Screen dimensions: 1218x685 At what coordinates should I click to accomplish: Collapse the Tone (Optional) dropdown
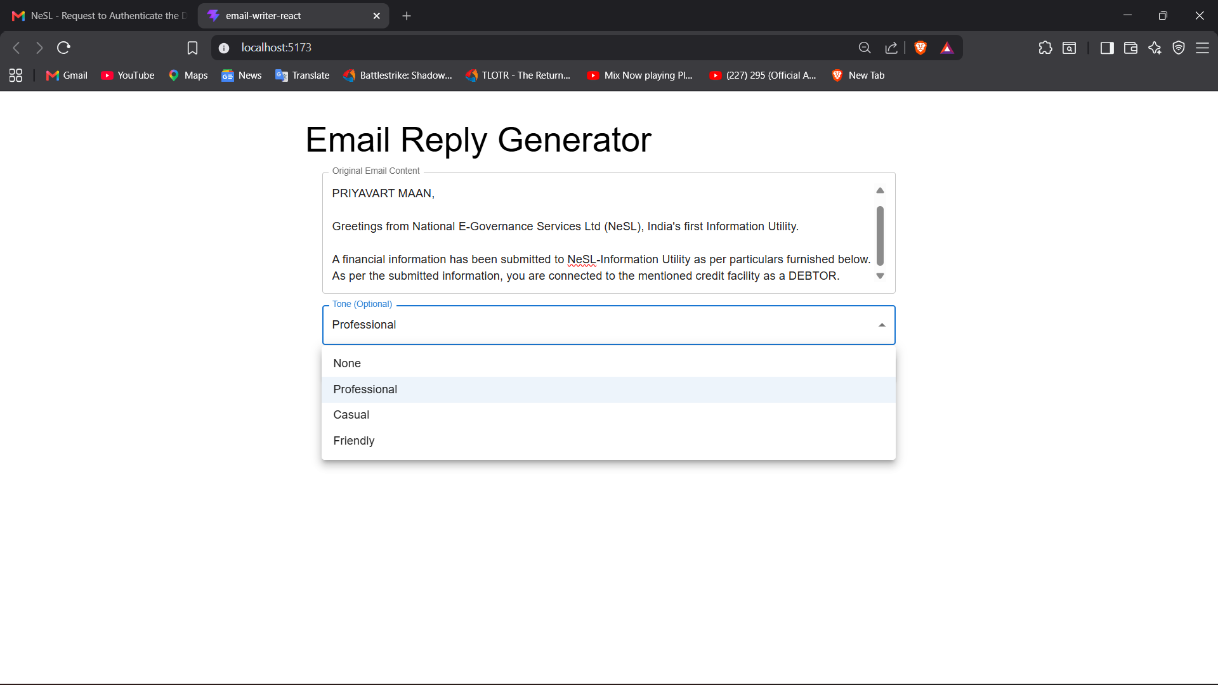882,325
